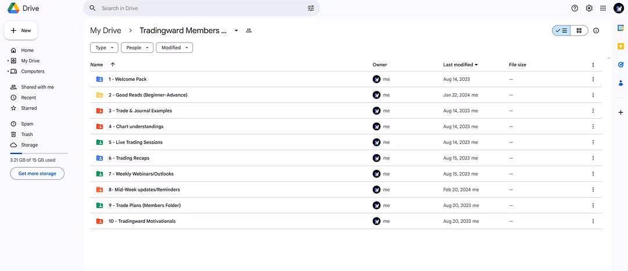Open Google Calendar in side panel
Screen dimensions: 628x271
tap(620, 28)
